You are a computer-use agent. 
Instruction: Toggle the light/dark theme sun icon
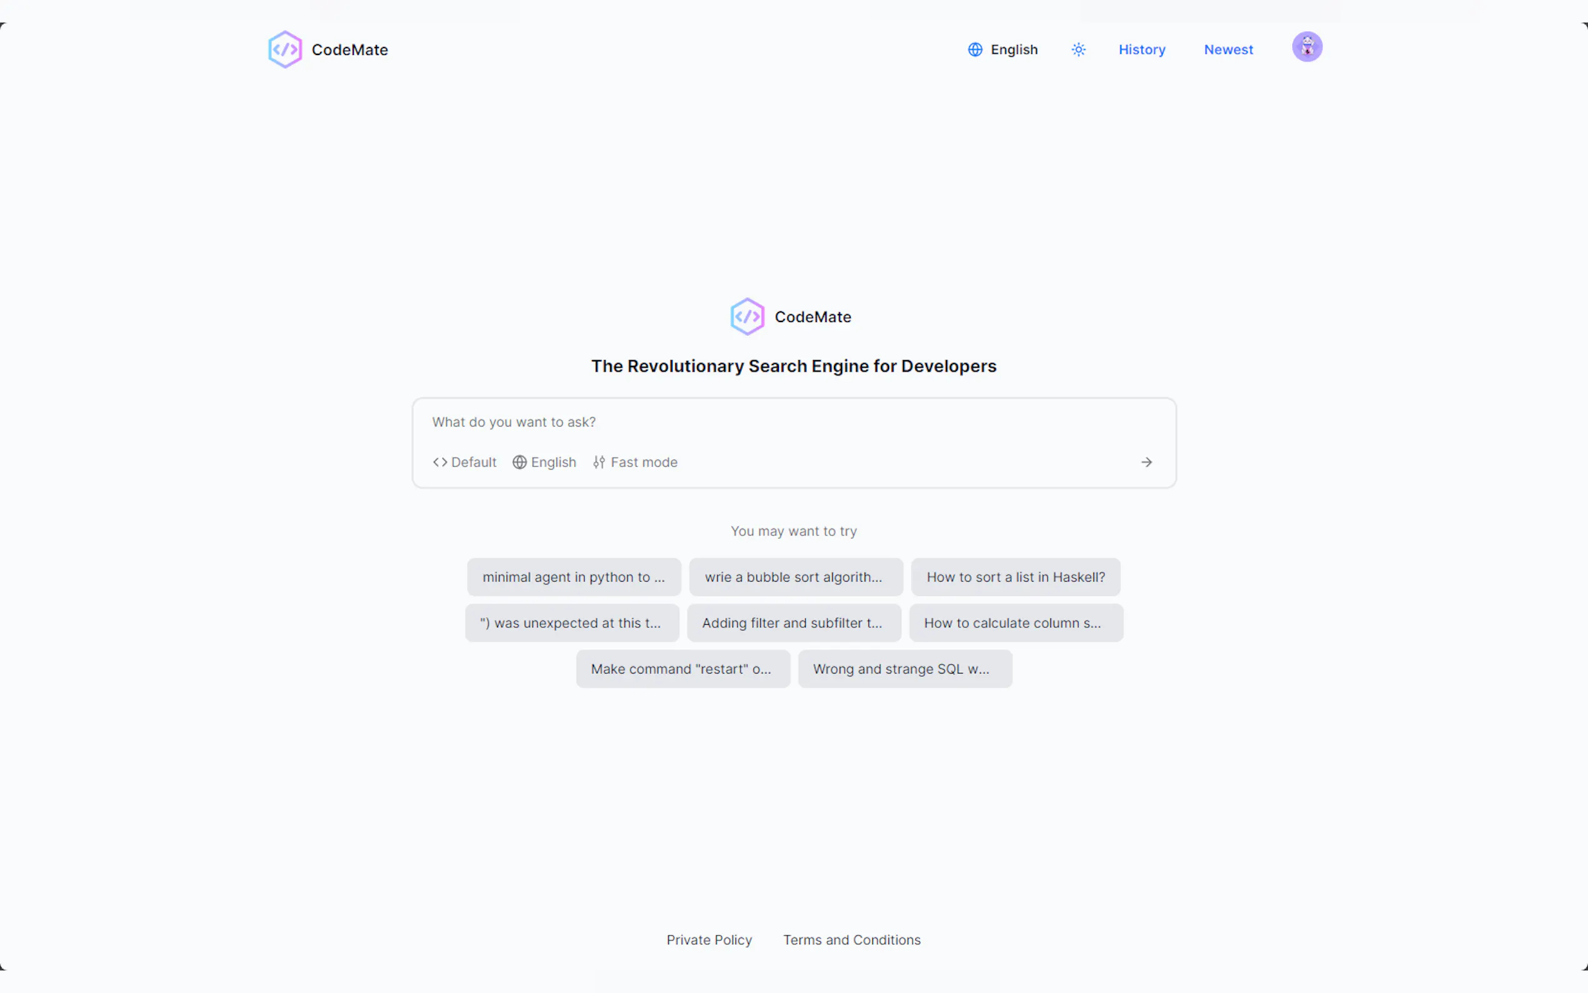click(x=1078, y=49)
